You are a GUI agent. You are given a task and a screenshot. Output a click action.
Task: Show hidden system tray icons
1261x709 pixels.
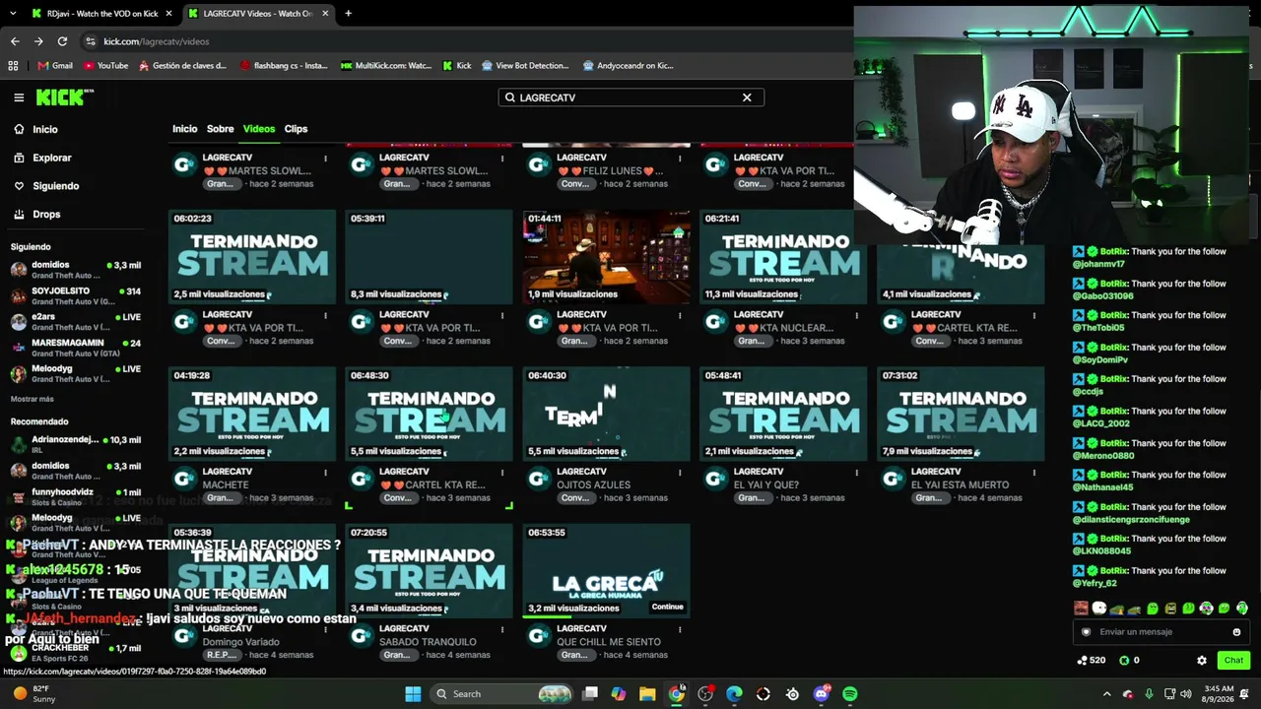coord(1109,694)
